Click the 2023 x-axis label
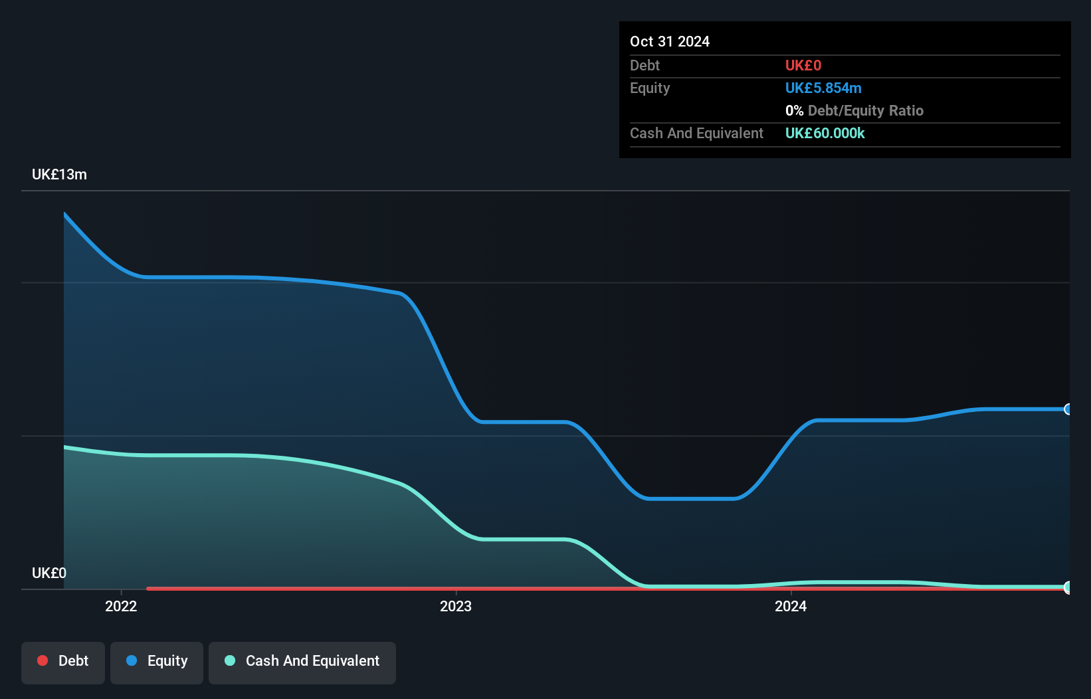 coord(456,606)
